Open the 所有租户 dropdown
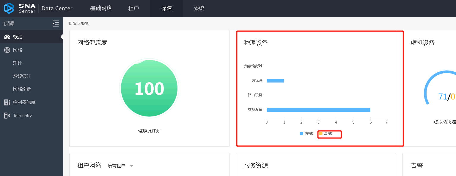The image size is (456, 176). tap(120, 166)
